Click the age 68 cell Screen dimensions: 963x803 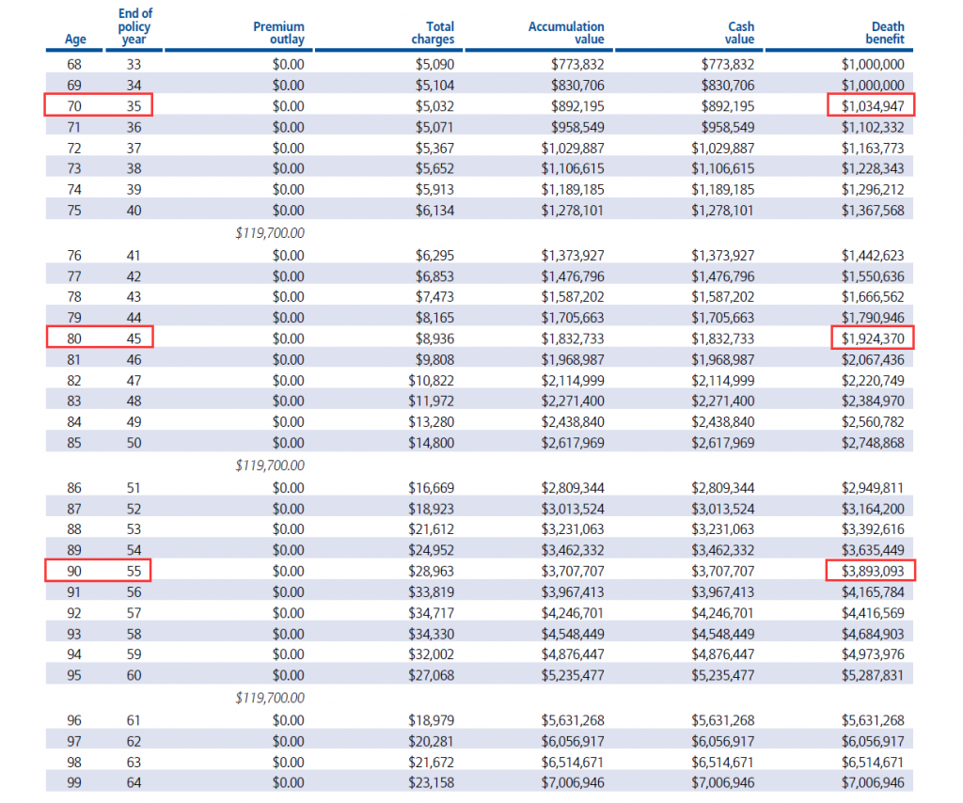(73, 64)
